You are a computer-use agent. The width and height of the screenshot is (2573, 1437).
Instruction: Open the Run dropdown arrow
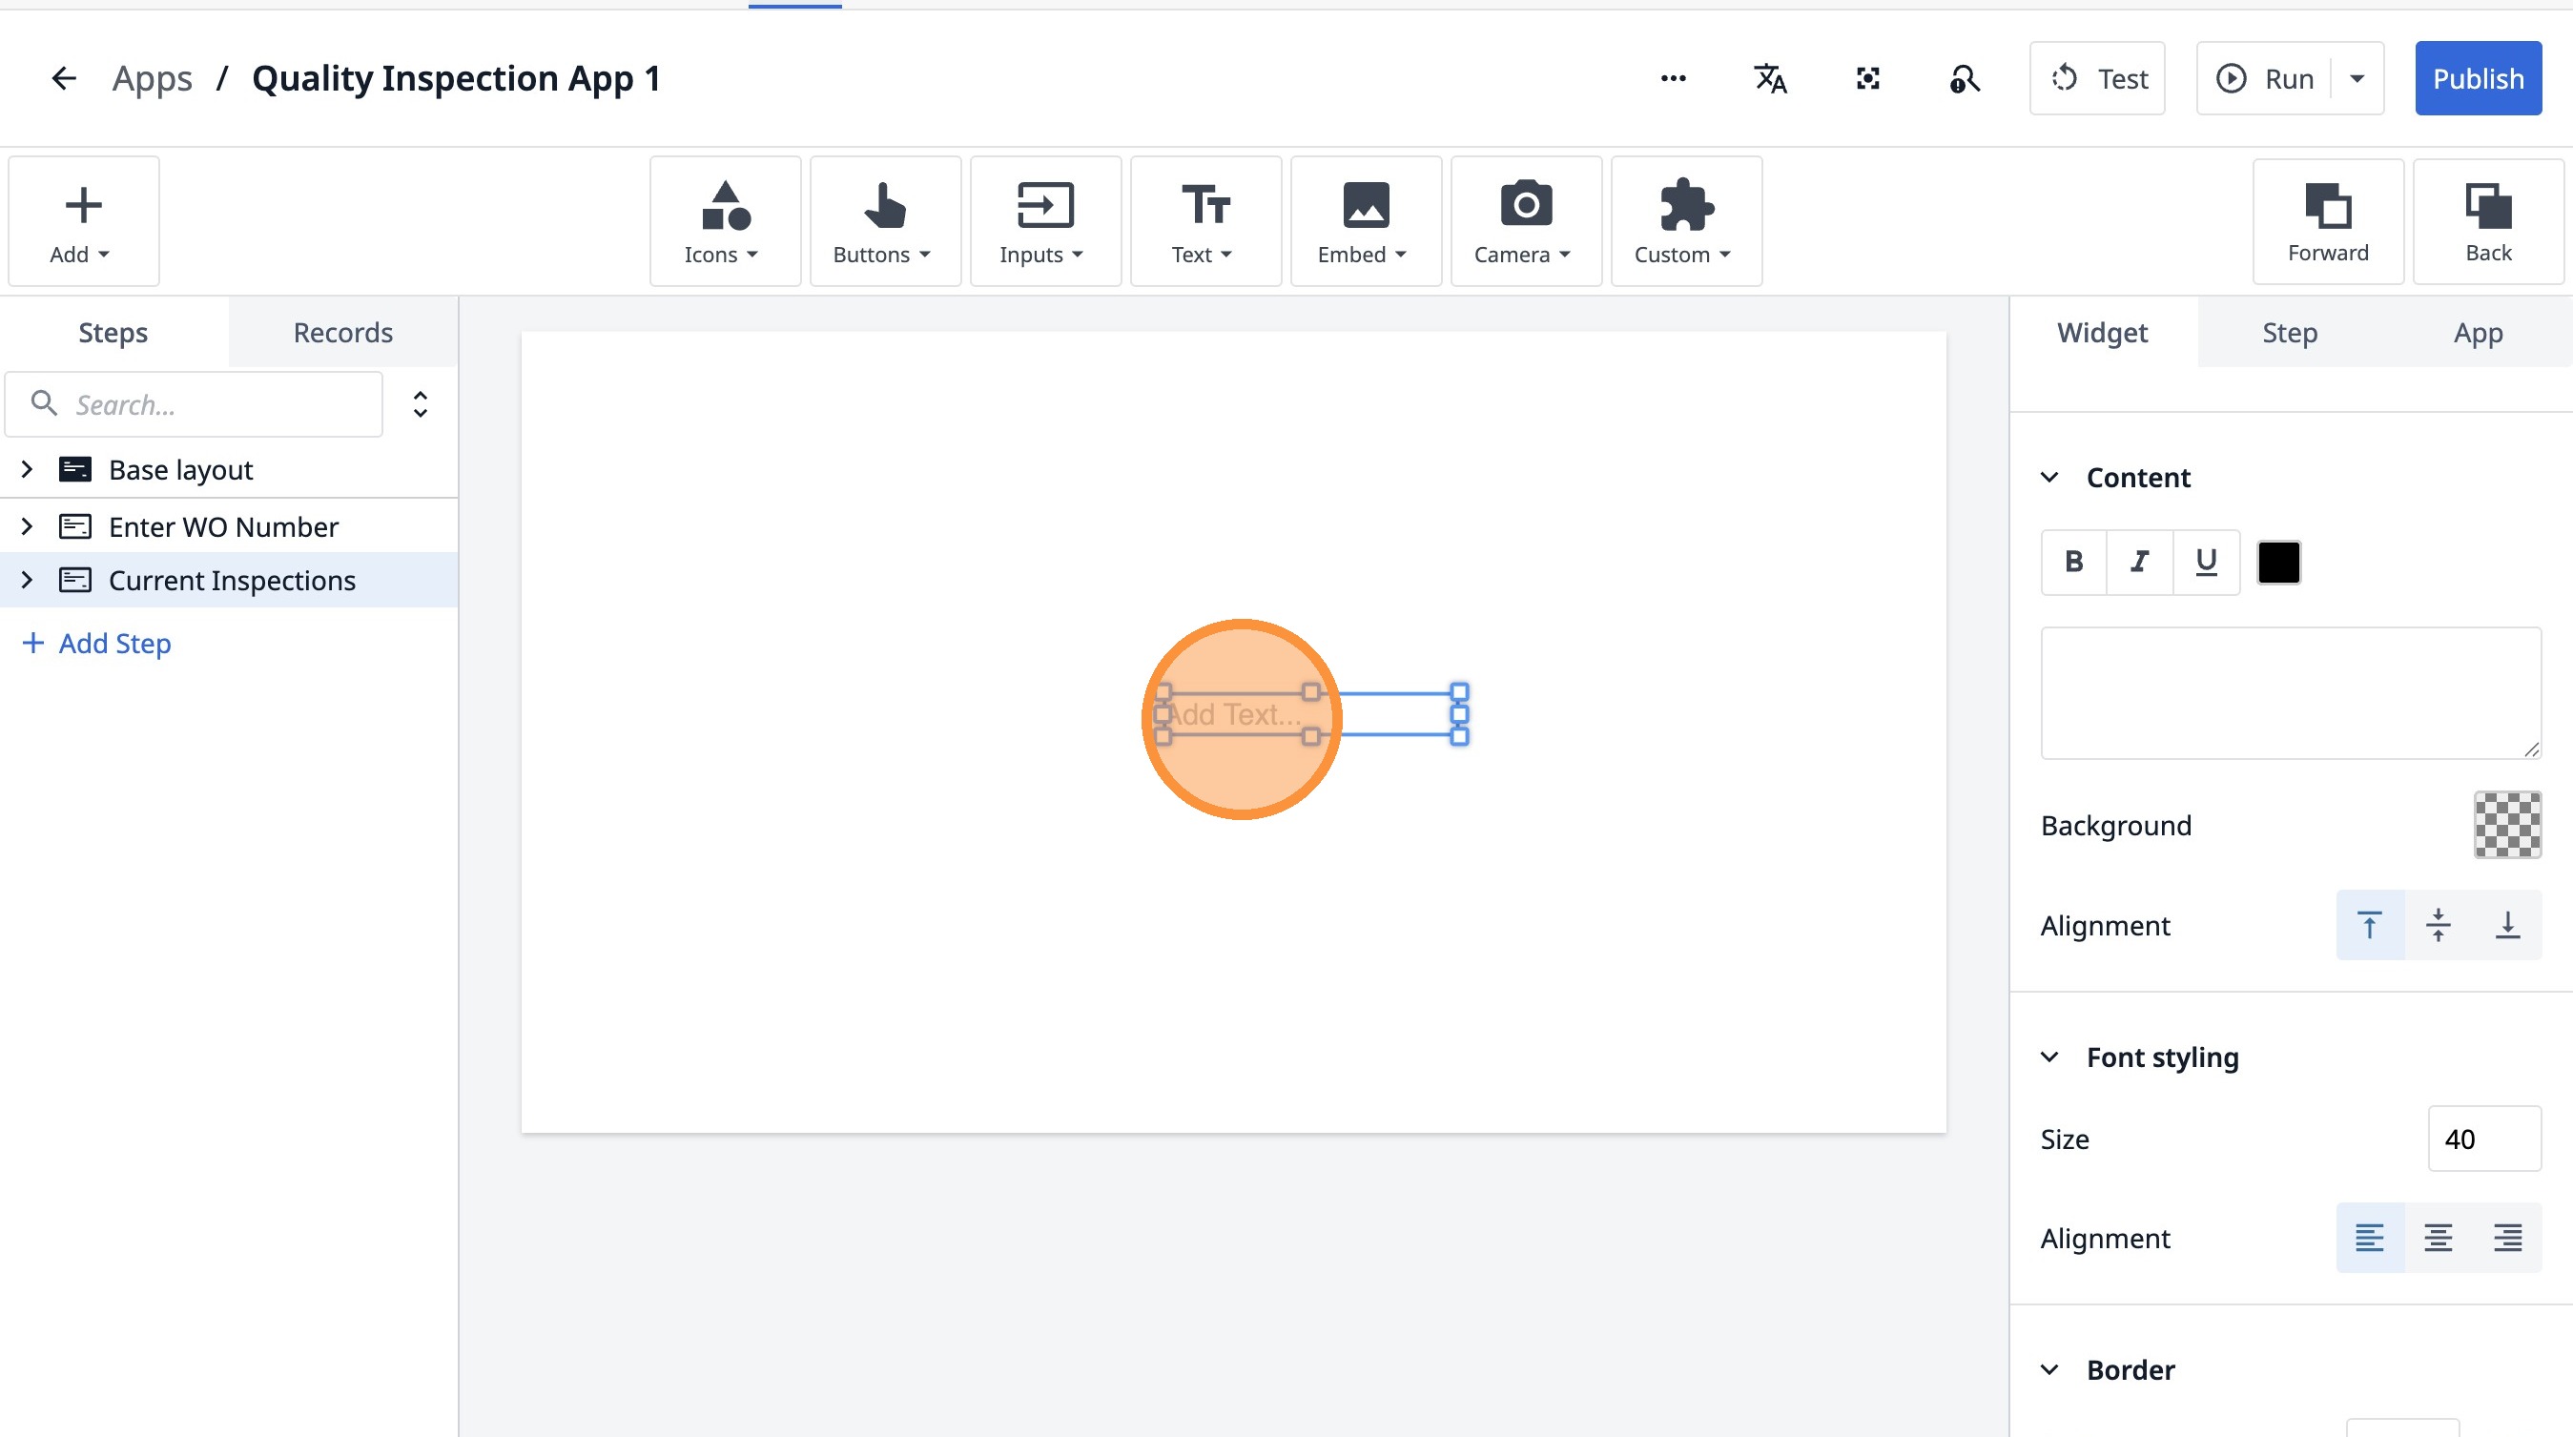click(x=2357, y=78)
